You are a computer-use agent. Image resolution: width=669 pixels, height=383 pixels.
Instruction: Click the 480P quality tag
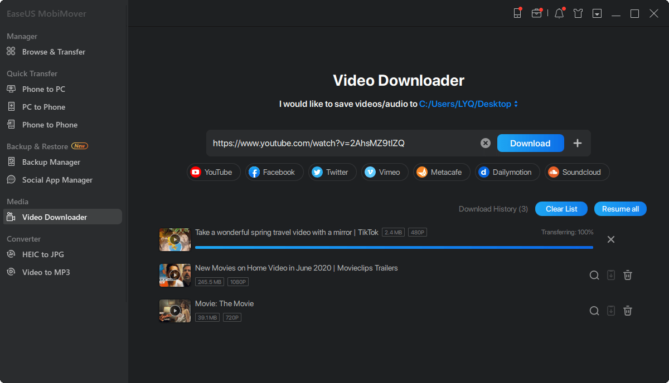pos(418,232)
